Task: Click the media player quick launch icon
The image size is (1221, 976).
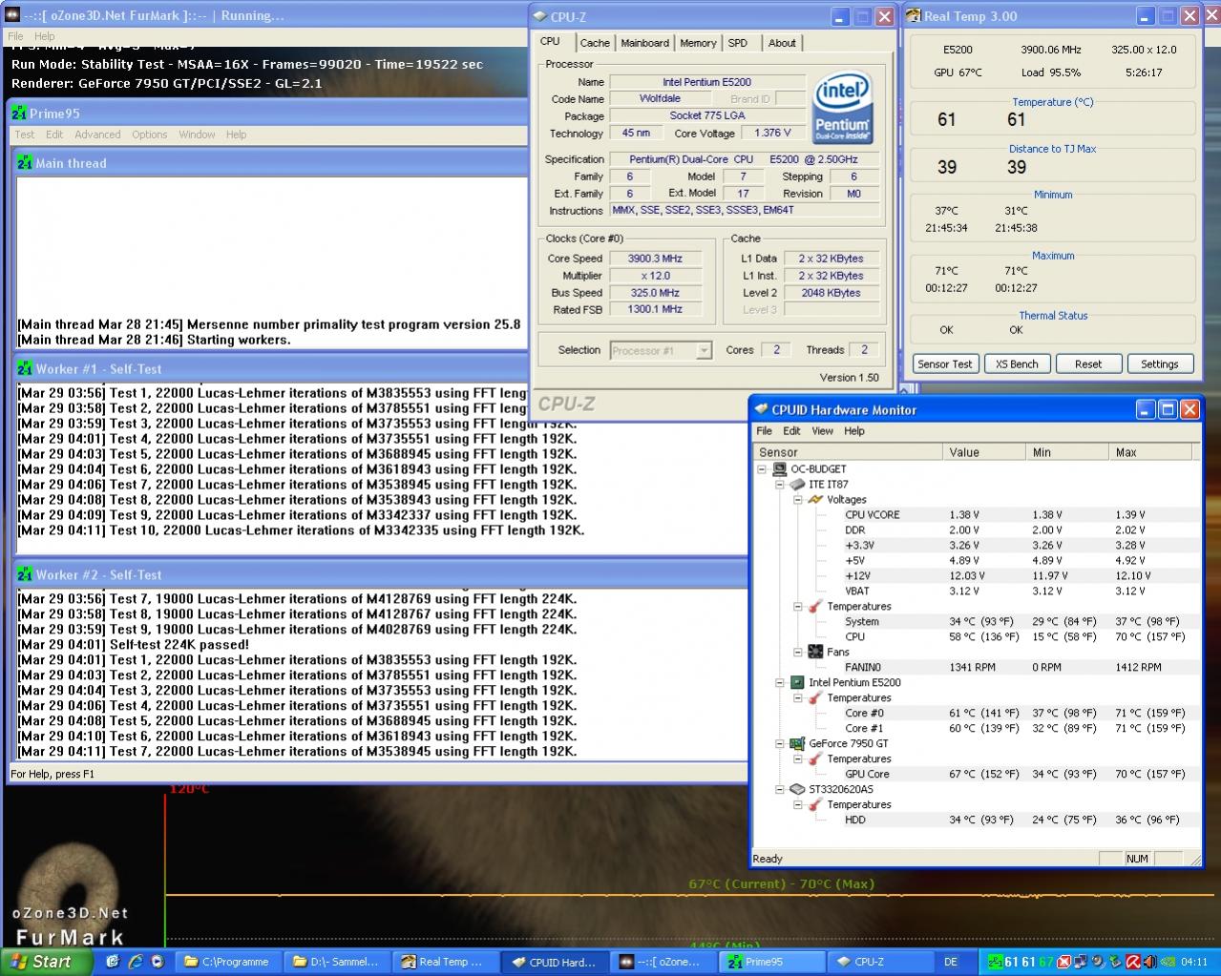Action: 157,962
